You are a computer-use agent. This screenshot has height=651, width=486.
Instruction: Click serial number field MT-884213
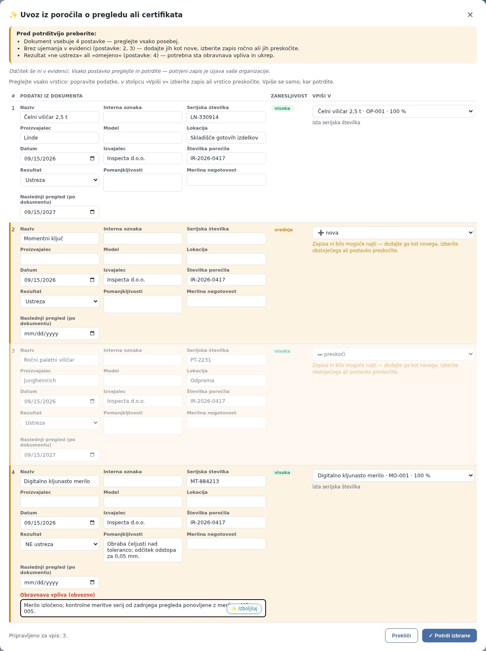(226, 481)
